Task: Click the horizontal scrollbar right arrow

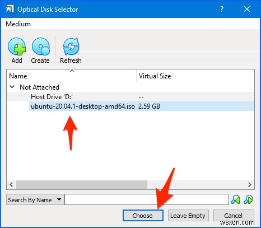Action: pos(250,184)
